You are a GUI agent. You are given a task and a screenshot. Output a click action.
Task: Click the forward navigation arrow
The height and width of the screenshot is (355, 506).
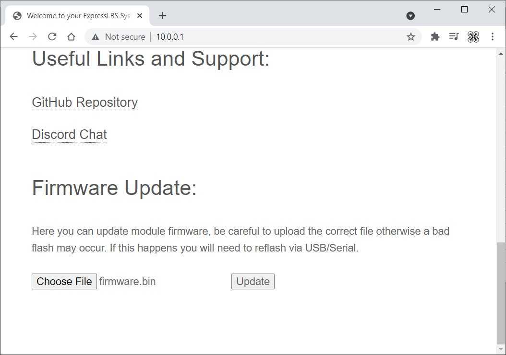[33, 37]
